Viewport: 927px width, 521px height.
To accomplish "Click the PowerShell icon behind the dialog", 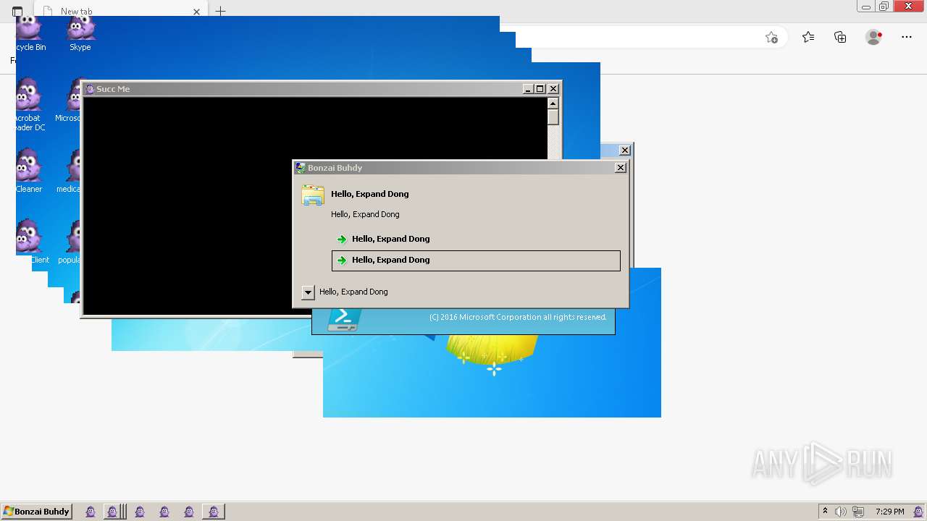I will point(343,319).
